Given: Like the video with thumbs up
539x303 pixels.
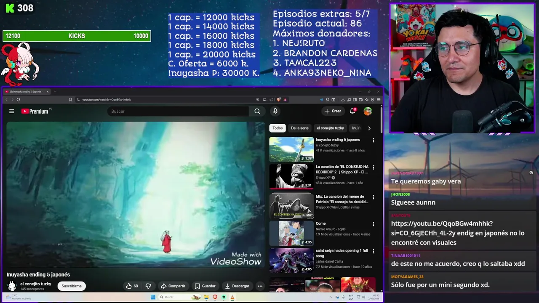Looking at the screenshot, I should tap(132, 286).
